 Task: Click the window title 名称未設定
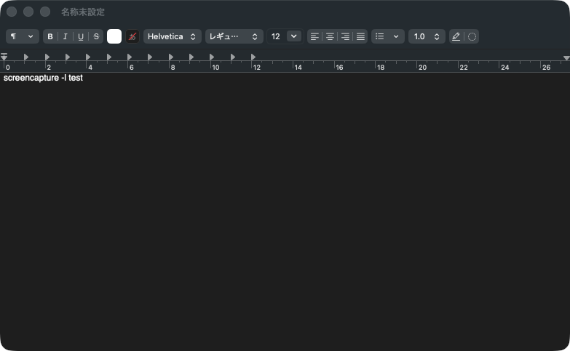(x=83, y=12)
